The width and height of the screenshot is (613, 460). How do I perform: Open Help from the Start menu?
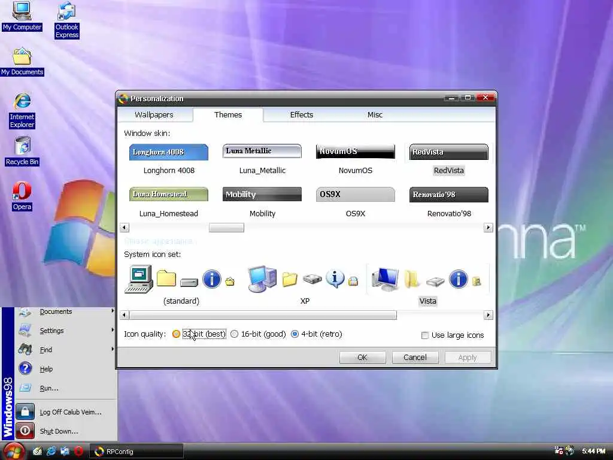coord(46,369)
